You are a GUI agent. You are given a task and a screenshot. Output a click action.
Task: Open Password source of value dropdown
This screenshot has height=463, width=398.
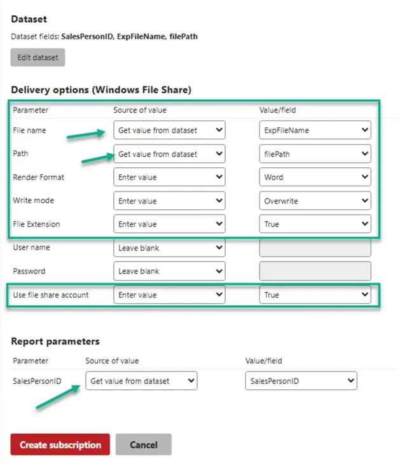[169, 271]
